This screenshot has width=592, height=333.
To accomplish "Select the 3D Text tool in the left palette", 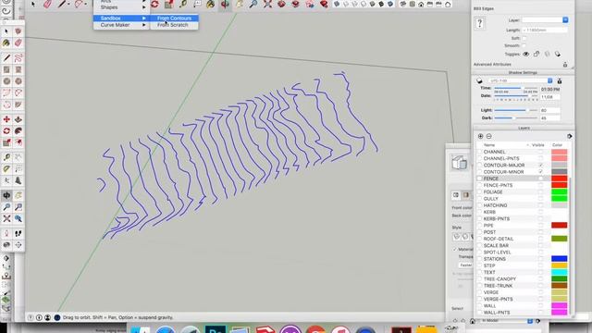I will click(18, 181).
